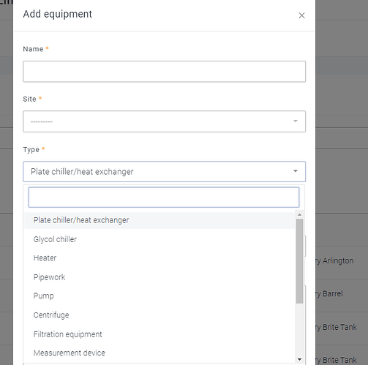Select the Pump option
This screenshot has width=368, height=365.
coord(159,296)
